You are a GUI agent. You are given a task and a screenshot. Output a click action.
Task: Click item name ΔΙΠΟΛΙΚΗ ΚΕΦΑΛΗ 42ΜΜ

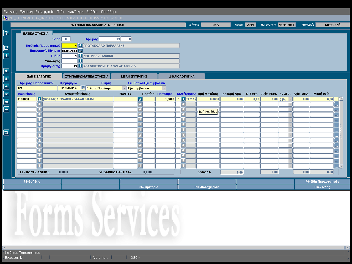(x=78, y=99)
